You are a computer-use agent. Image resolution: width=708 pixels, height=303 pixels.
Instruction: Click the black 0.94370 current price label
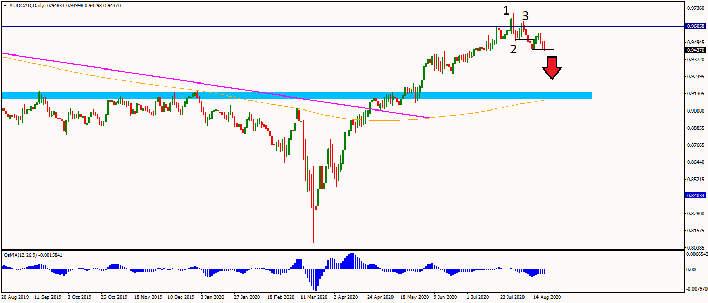coord(696,50)
